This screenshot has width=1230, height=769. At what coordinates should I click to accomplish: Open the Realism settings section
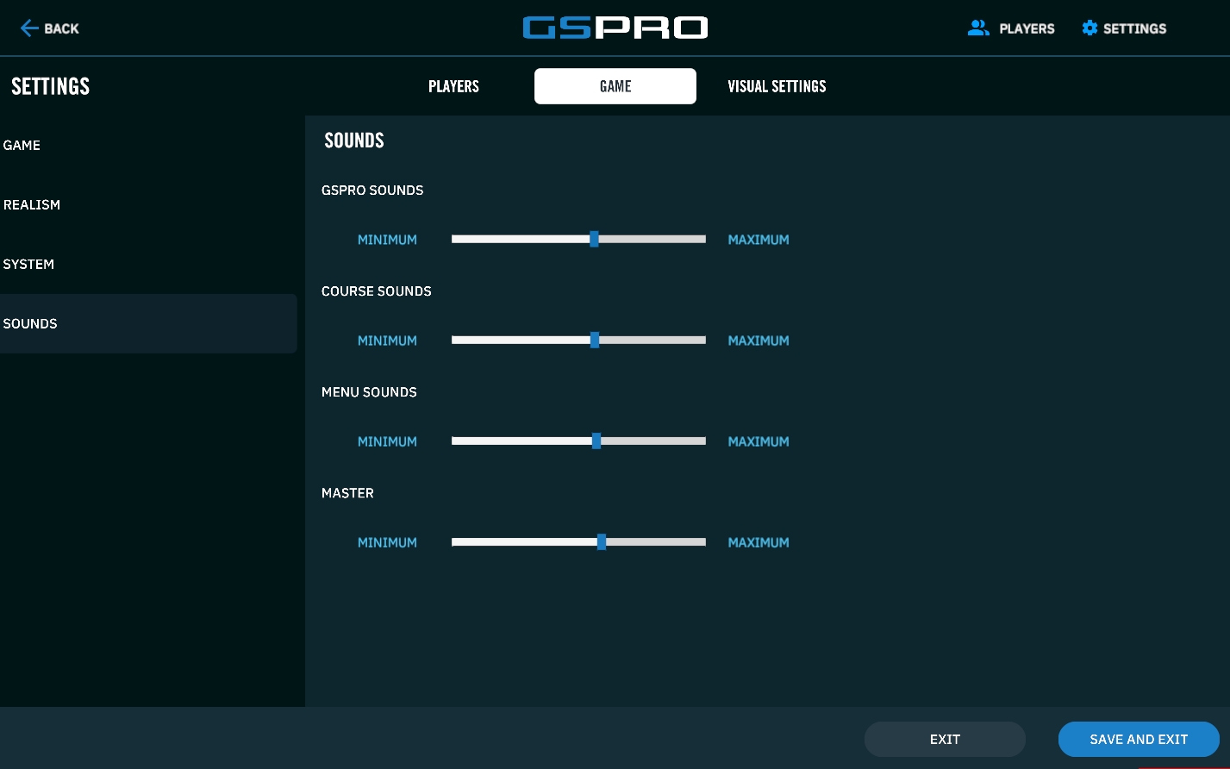[x=32, y=205]
